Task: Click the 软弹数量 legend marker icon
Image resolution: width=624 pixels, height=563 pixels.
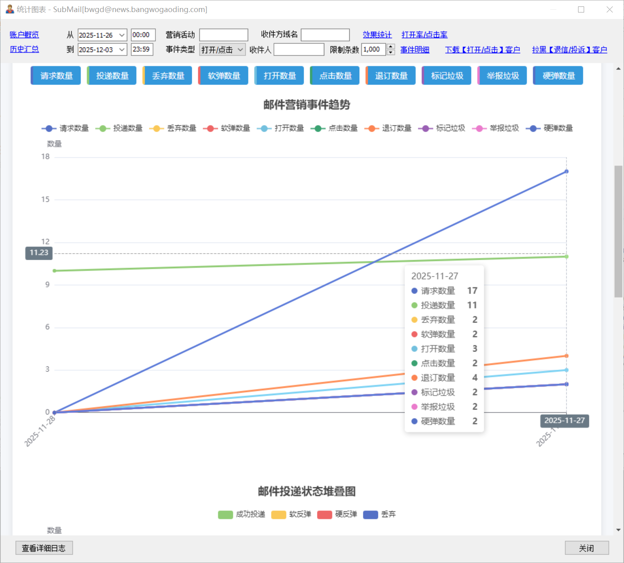Action: (x=210, y=128)
